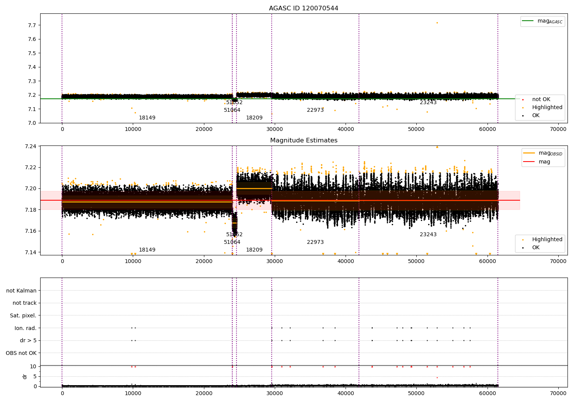Click the 7.0 y-axis tick label
The height and width of the screenshot is (402, 574).
pos(32,123)
